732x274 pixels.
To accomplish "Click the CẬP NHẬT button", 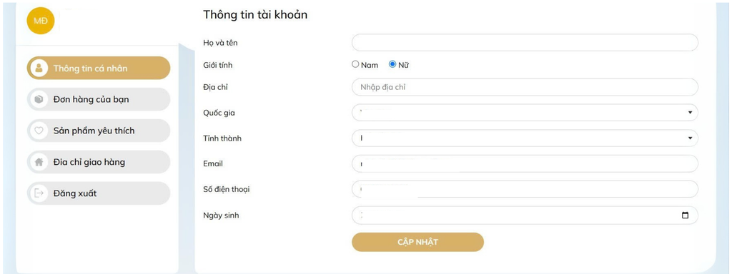I will coord(417,242).
